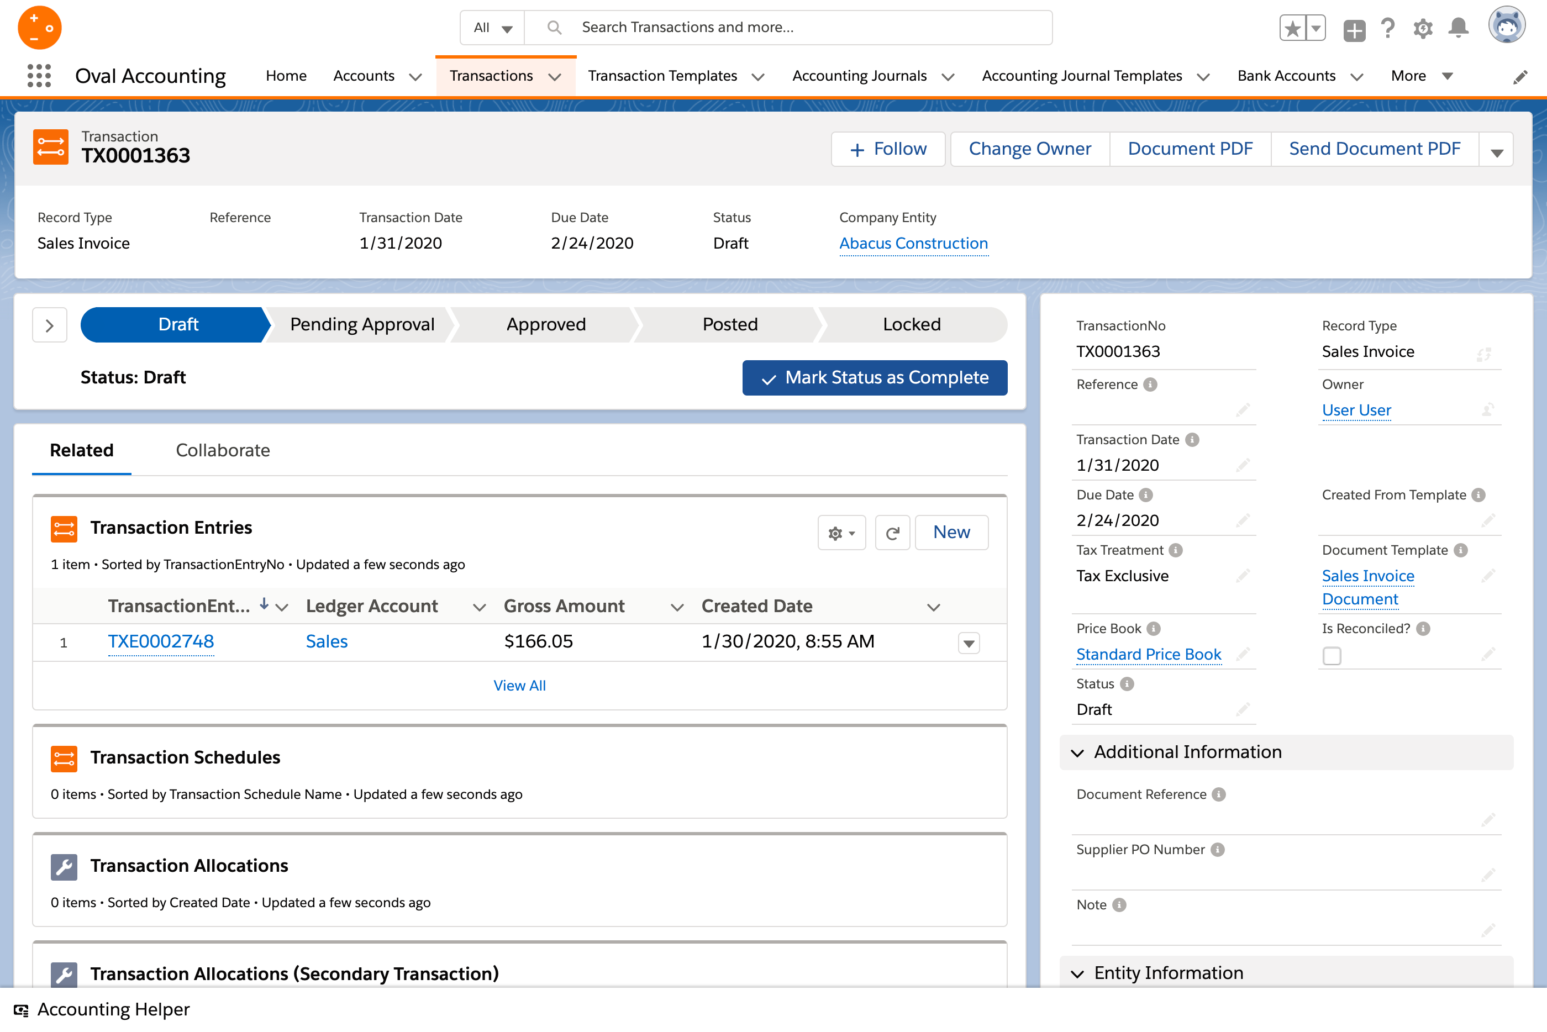Viewport: 1547px width, 1032px height.
Task: Open the Accounting Journals nav tab
Action: (859, 76)
